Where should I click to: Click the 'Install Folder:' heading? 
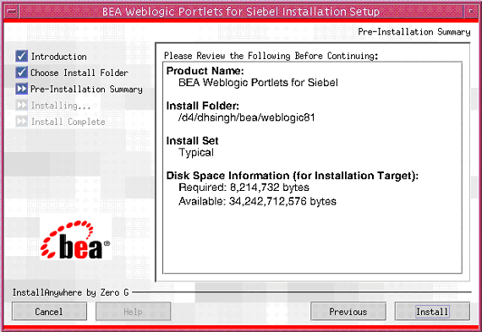[x=203, y=106]
